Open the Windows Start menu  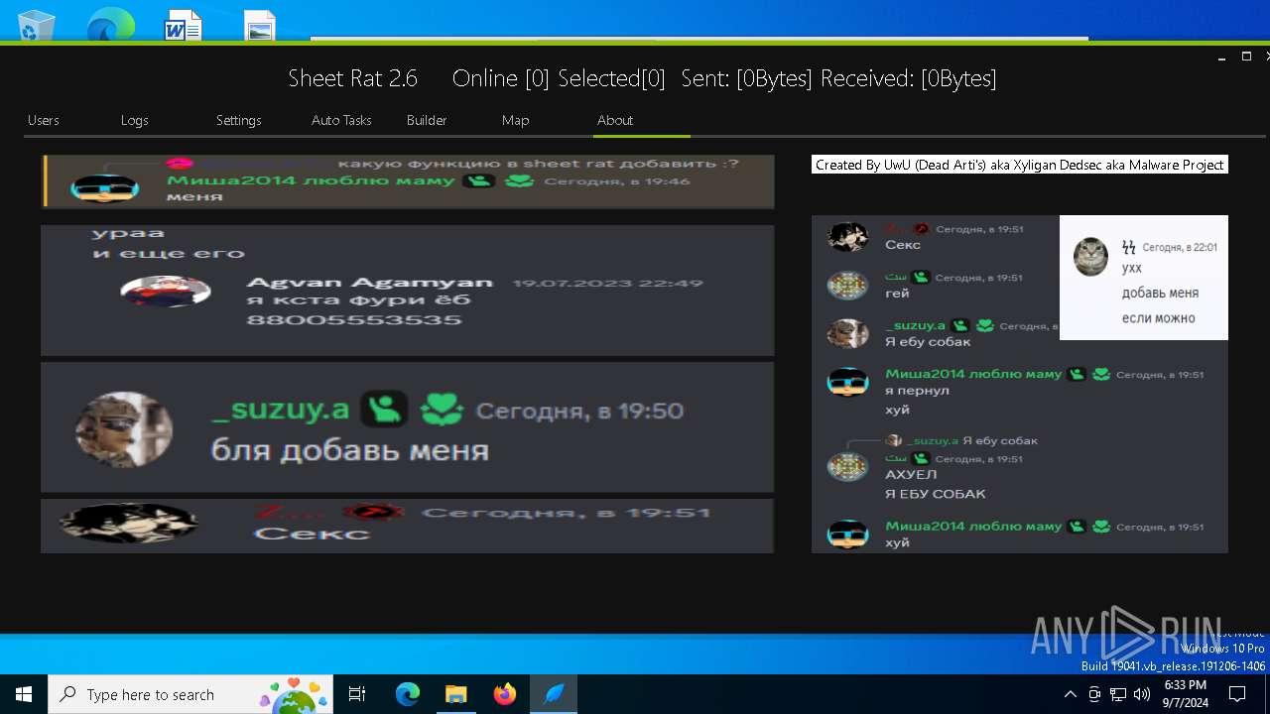24,694
